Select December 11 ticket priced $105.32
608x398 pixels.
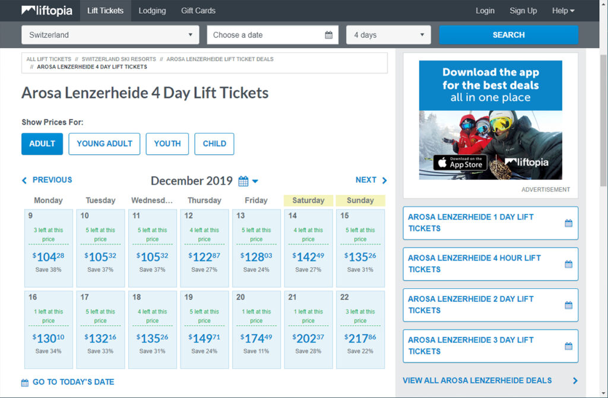click(153, 248)
